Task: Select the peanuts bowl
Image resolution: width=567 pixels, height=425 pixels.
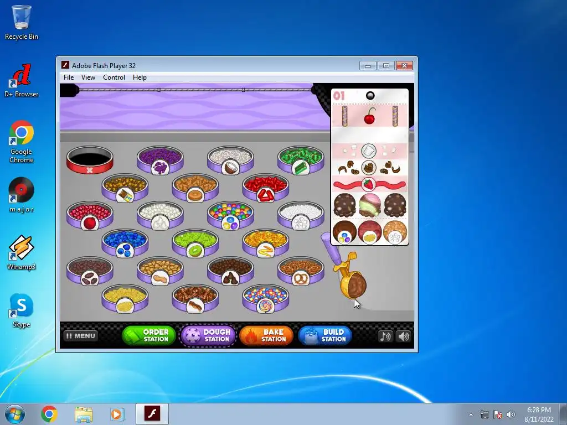Action: (x=160, y=271)
